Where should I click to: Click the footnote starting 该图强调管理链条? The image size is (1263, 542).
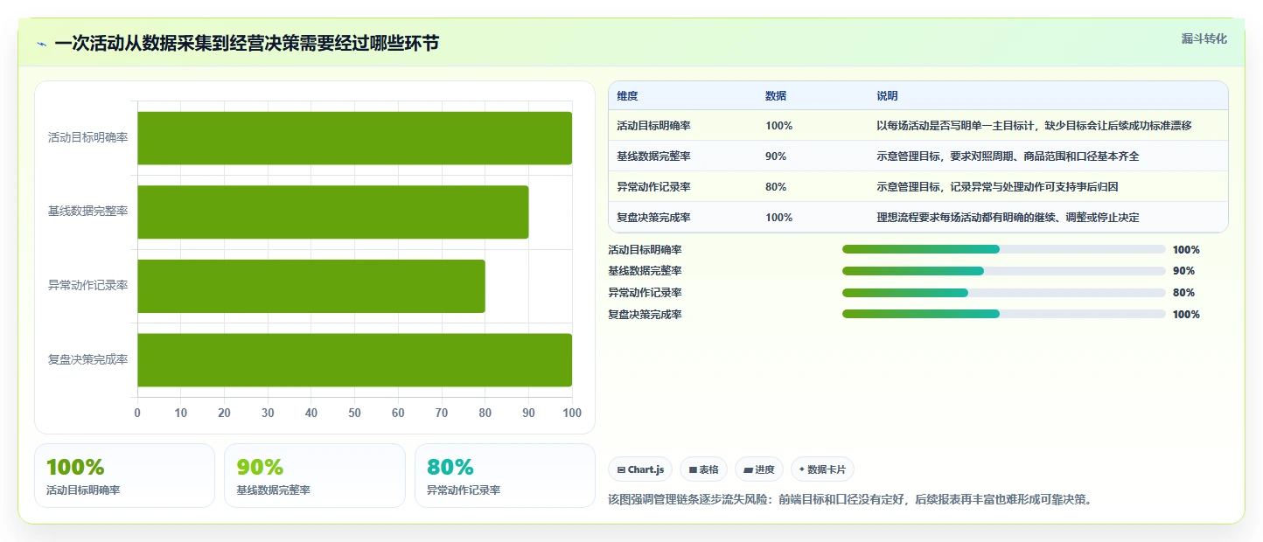[x=850, y=500]
